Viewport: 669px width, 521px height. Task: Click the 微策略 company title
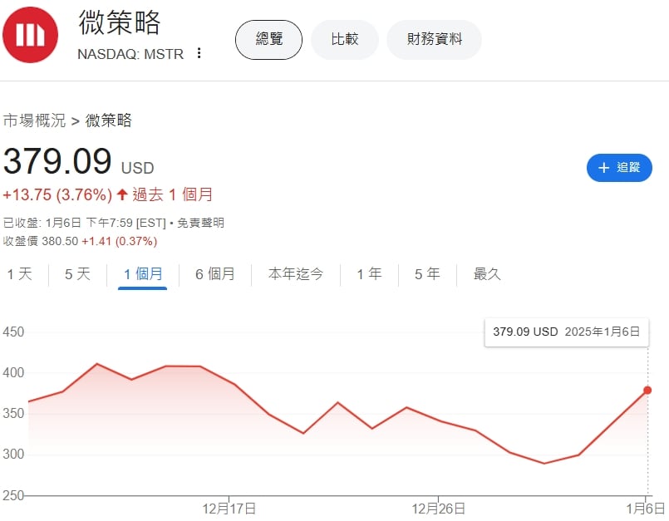(x=120, y=23)
